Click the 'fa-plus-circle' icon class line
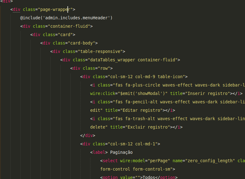 pos(168,85)
